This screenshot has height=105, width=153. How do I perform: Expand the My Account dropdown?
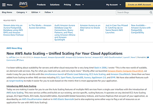pos(114,5)
